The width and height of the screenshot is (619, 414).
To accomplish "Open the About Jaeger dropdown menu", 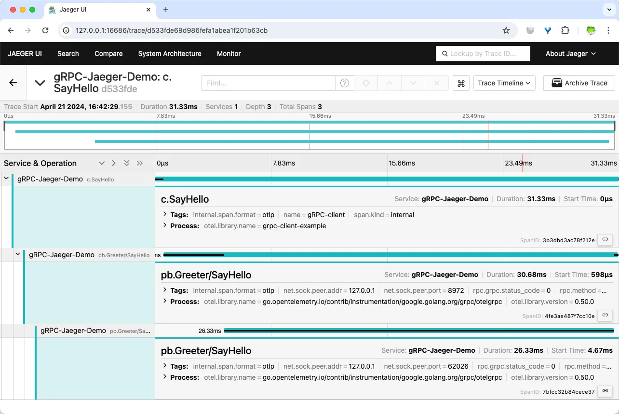I will pos(570,54).
